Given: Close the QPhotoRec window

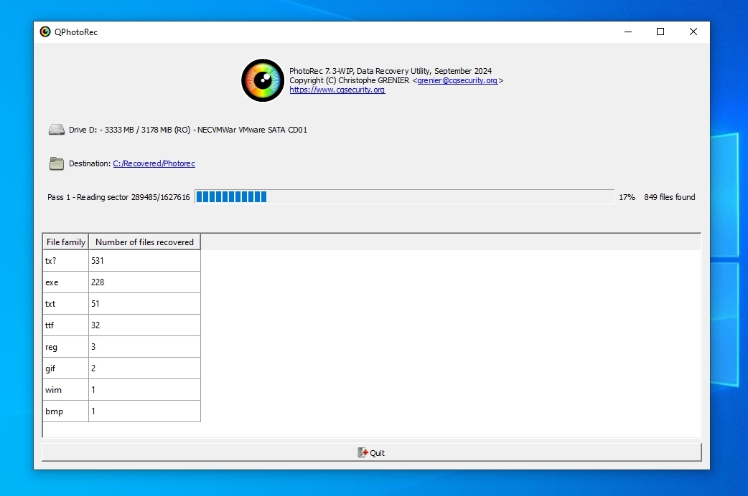Looking at the screenshot, I should click(693, 32).
